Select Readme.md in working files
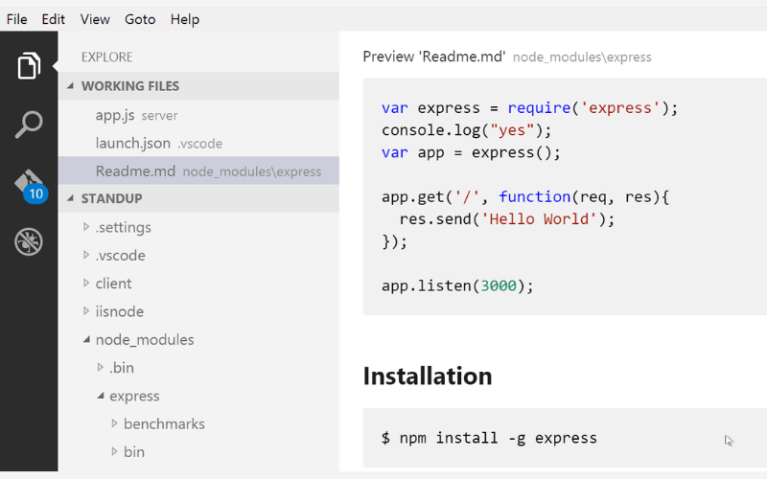This screenshot has height=479, width=767. pyautogui.click(x=135, y=171)
